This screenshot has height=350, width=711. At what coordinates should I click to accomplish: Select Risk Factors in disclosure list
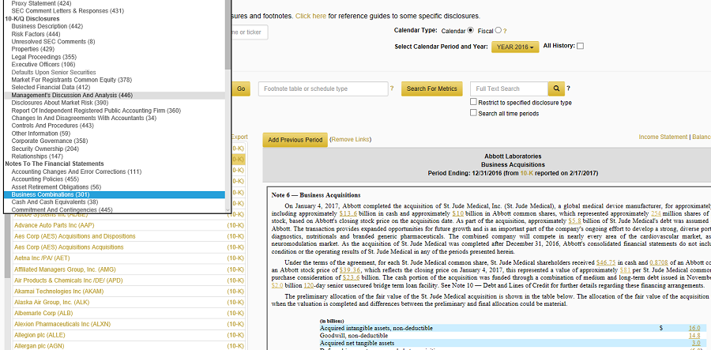coord(36,34)
